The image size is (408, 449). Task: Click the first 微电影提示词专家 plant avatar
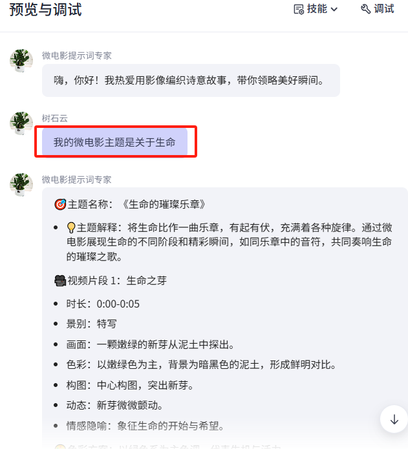point(21,61)
